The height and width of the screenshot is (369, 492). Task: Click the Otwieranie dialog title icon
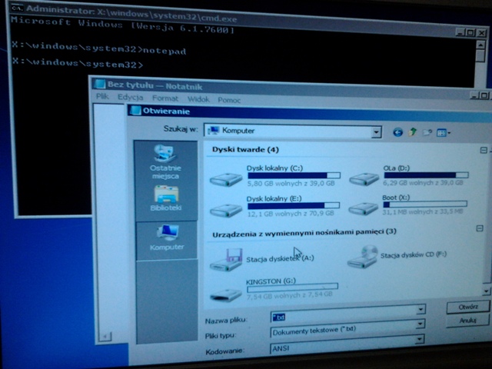point(135,111)
